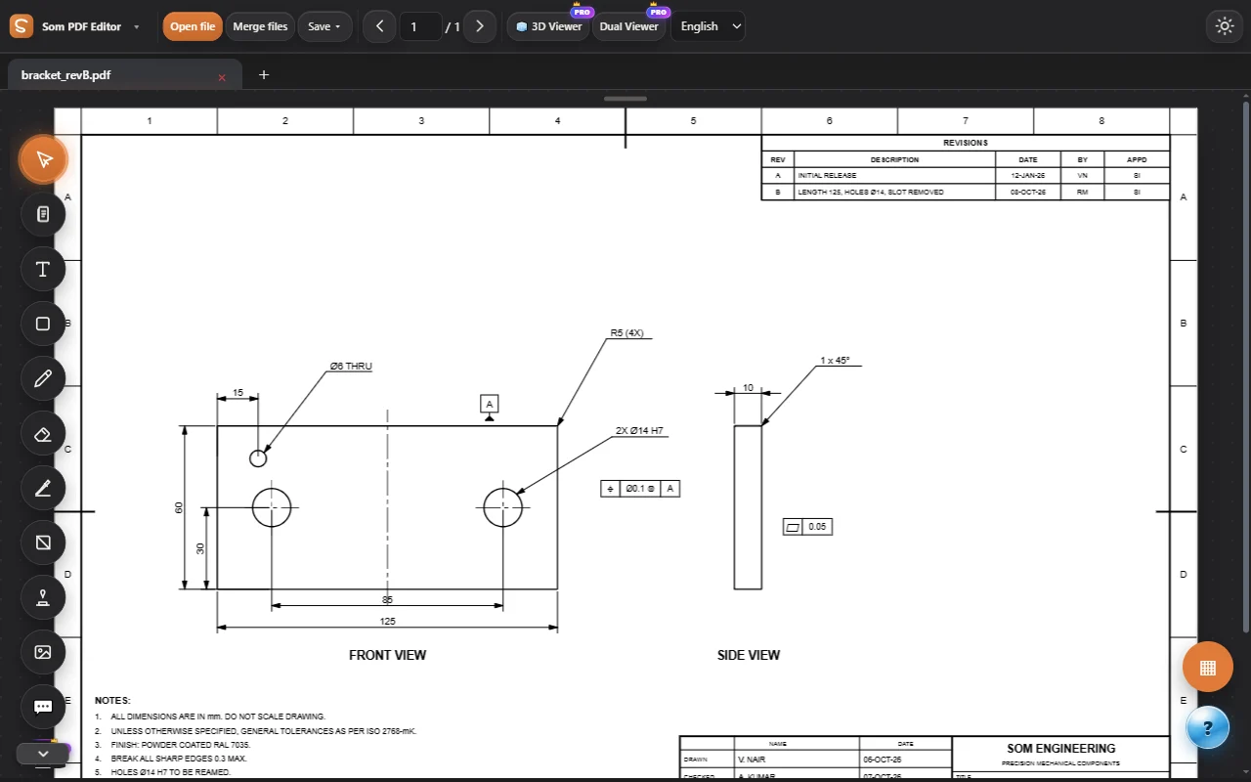Open the page/document tool in the sidebar
Screen dimensions: 1251x782
point(43,214)
